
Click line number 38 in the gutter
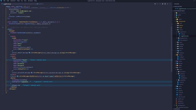pos(3,27)
